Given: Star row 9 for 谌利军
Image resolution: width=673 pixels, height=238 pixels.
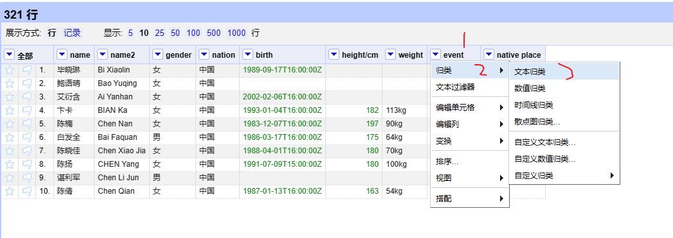Looking at the screenshot, I should click(10, 177).
